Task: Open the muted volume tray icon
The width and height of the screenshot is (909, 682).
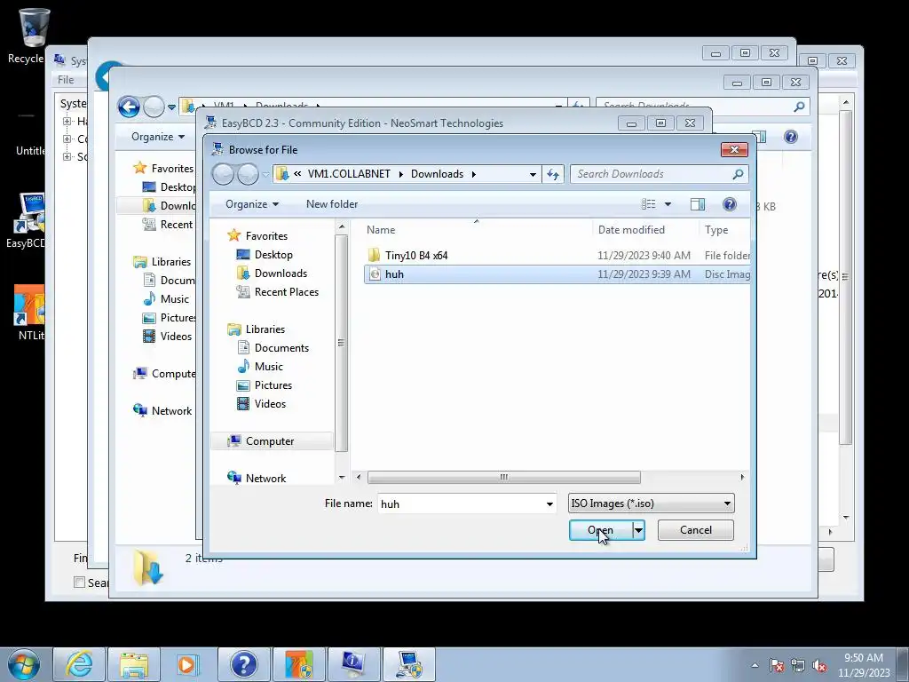Action: coord(819,665)
